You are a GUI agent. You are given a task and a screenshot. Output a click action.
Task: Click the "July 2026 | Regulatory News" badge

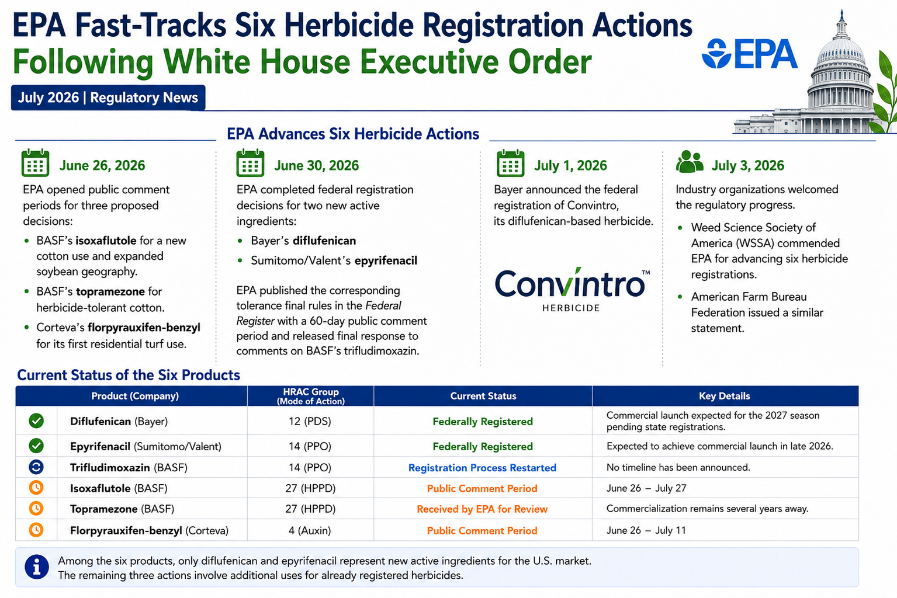point(108,98)
